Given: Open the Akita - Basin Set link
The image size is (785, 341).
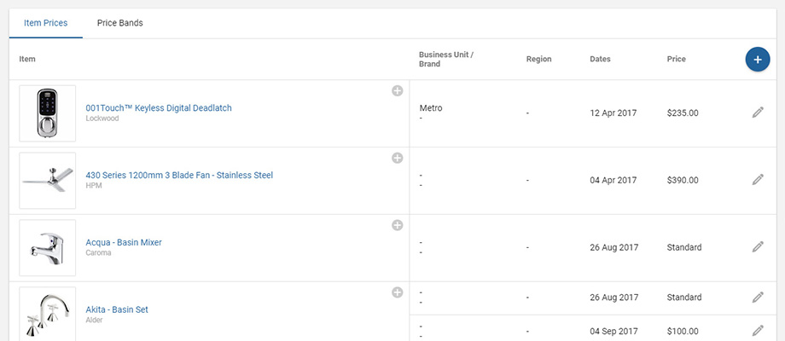Looking at the screenshot, I should coord(117,310).
